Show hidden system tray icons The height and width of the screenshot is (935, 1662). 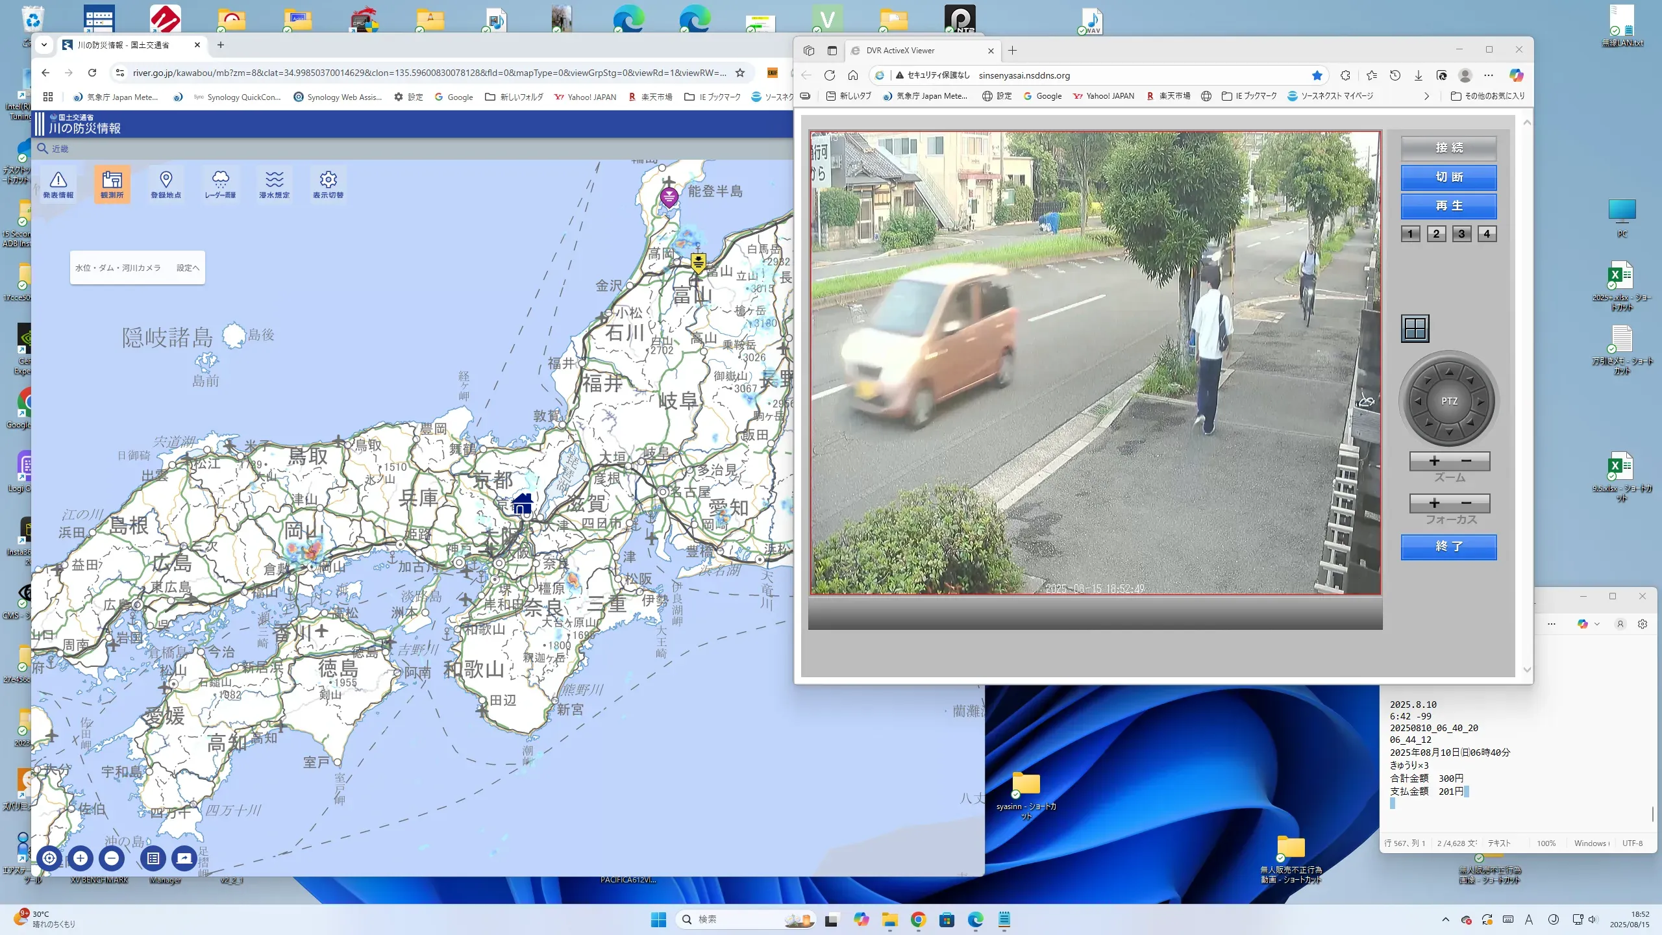tap(1445, 919)
